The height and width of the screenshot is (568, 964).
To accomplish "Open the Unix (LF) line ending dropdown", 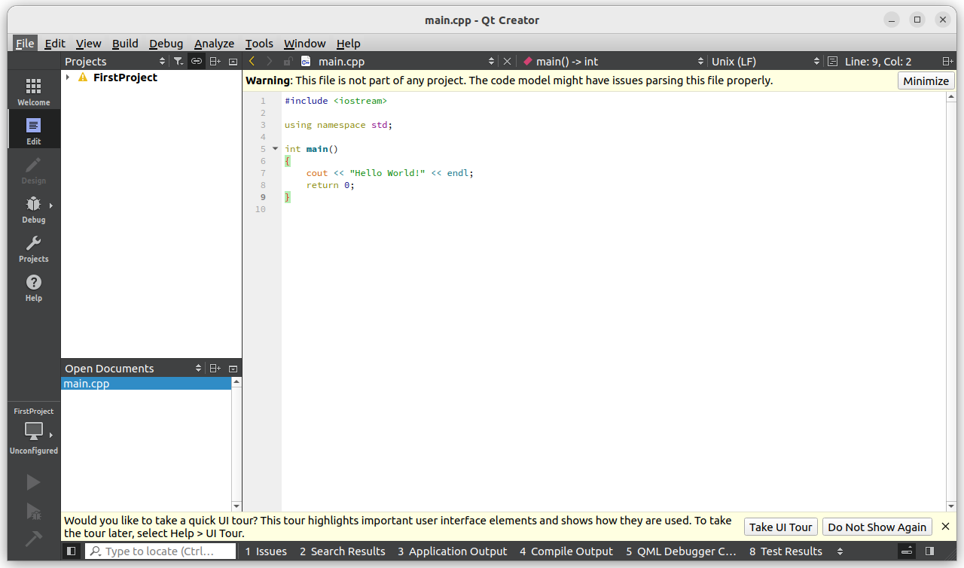I will (x=816, y=62).
